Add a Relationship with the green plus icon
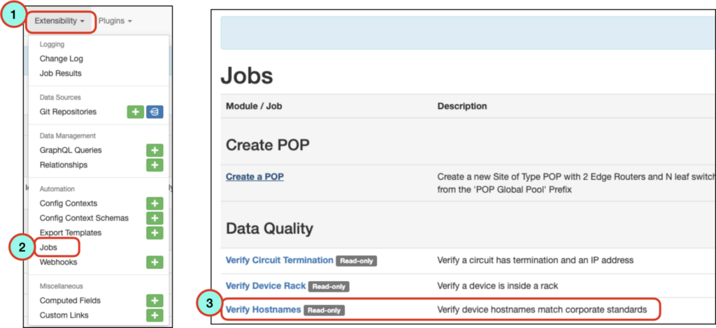The image size is (716, 328). click(155, 165)
